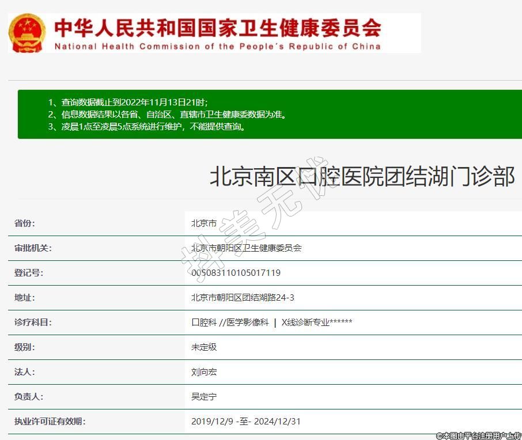Click the English National Health Commission subtitle
This screenshot has height=440, width=522.
coord(217,46)
